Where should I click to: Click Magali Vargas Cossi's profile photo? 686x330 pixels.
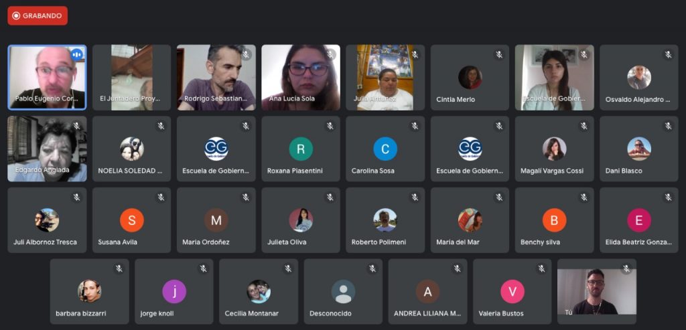(554, 149)
